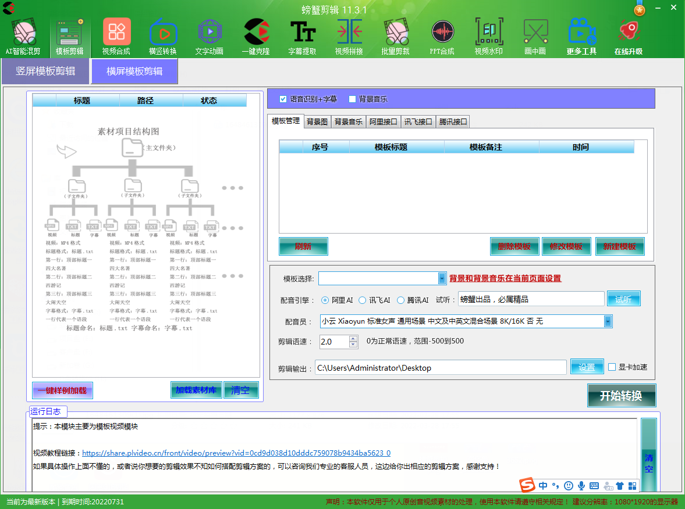Switch to the 阿里接口 tab
The width and height of the screenshot is (685, 509).
384,122
